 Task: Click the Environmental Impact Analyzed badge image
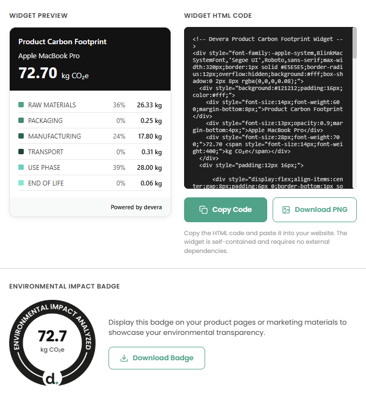[52, 342]
